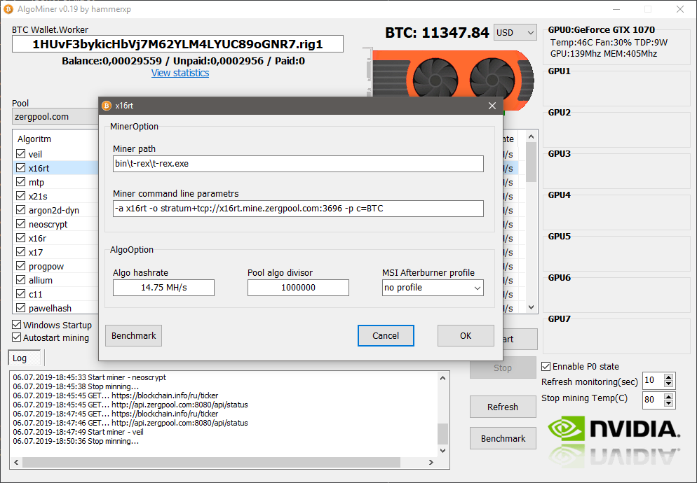
Task: Click the Stop button in main window
Action: click(503, 367)
